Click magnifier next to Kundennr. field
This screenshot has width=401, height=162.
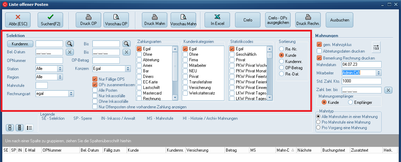(x=70, y=44)
